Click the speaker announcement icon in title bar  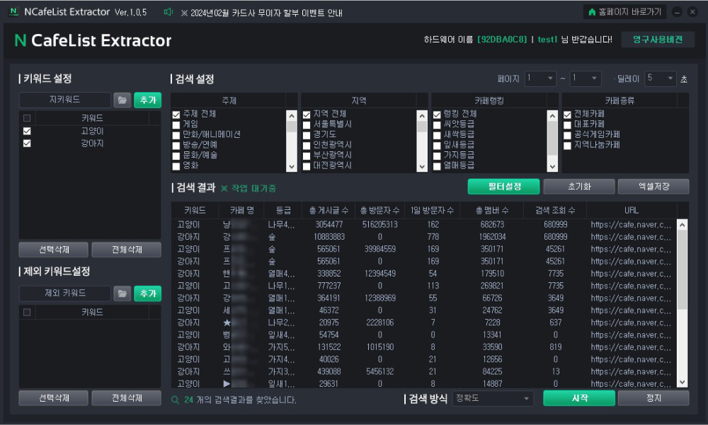coord(168,12)
